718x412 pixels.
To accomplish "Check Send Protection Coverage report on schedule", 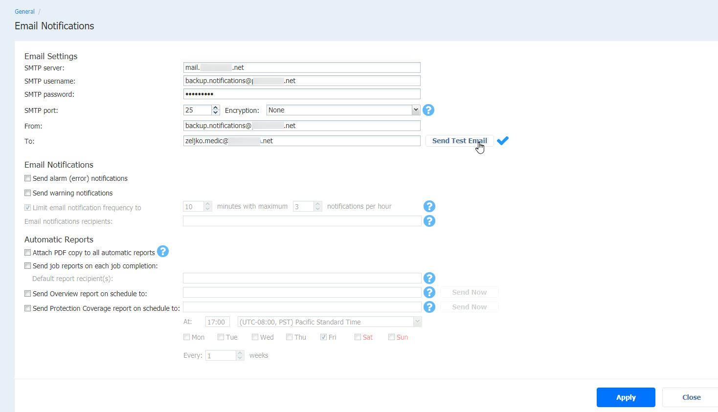I will (28, 308).
